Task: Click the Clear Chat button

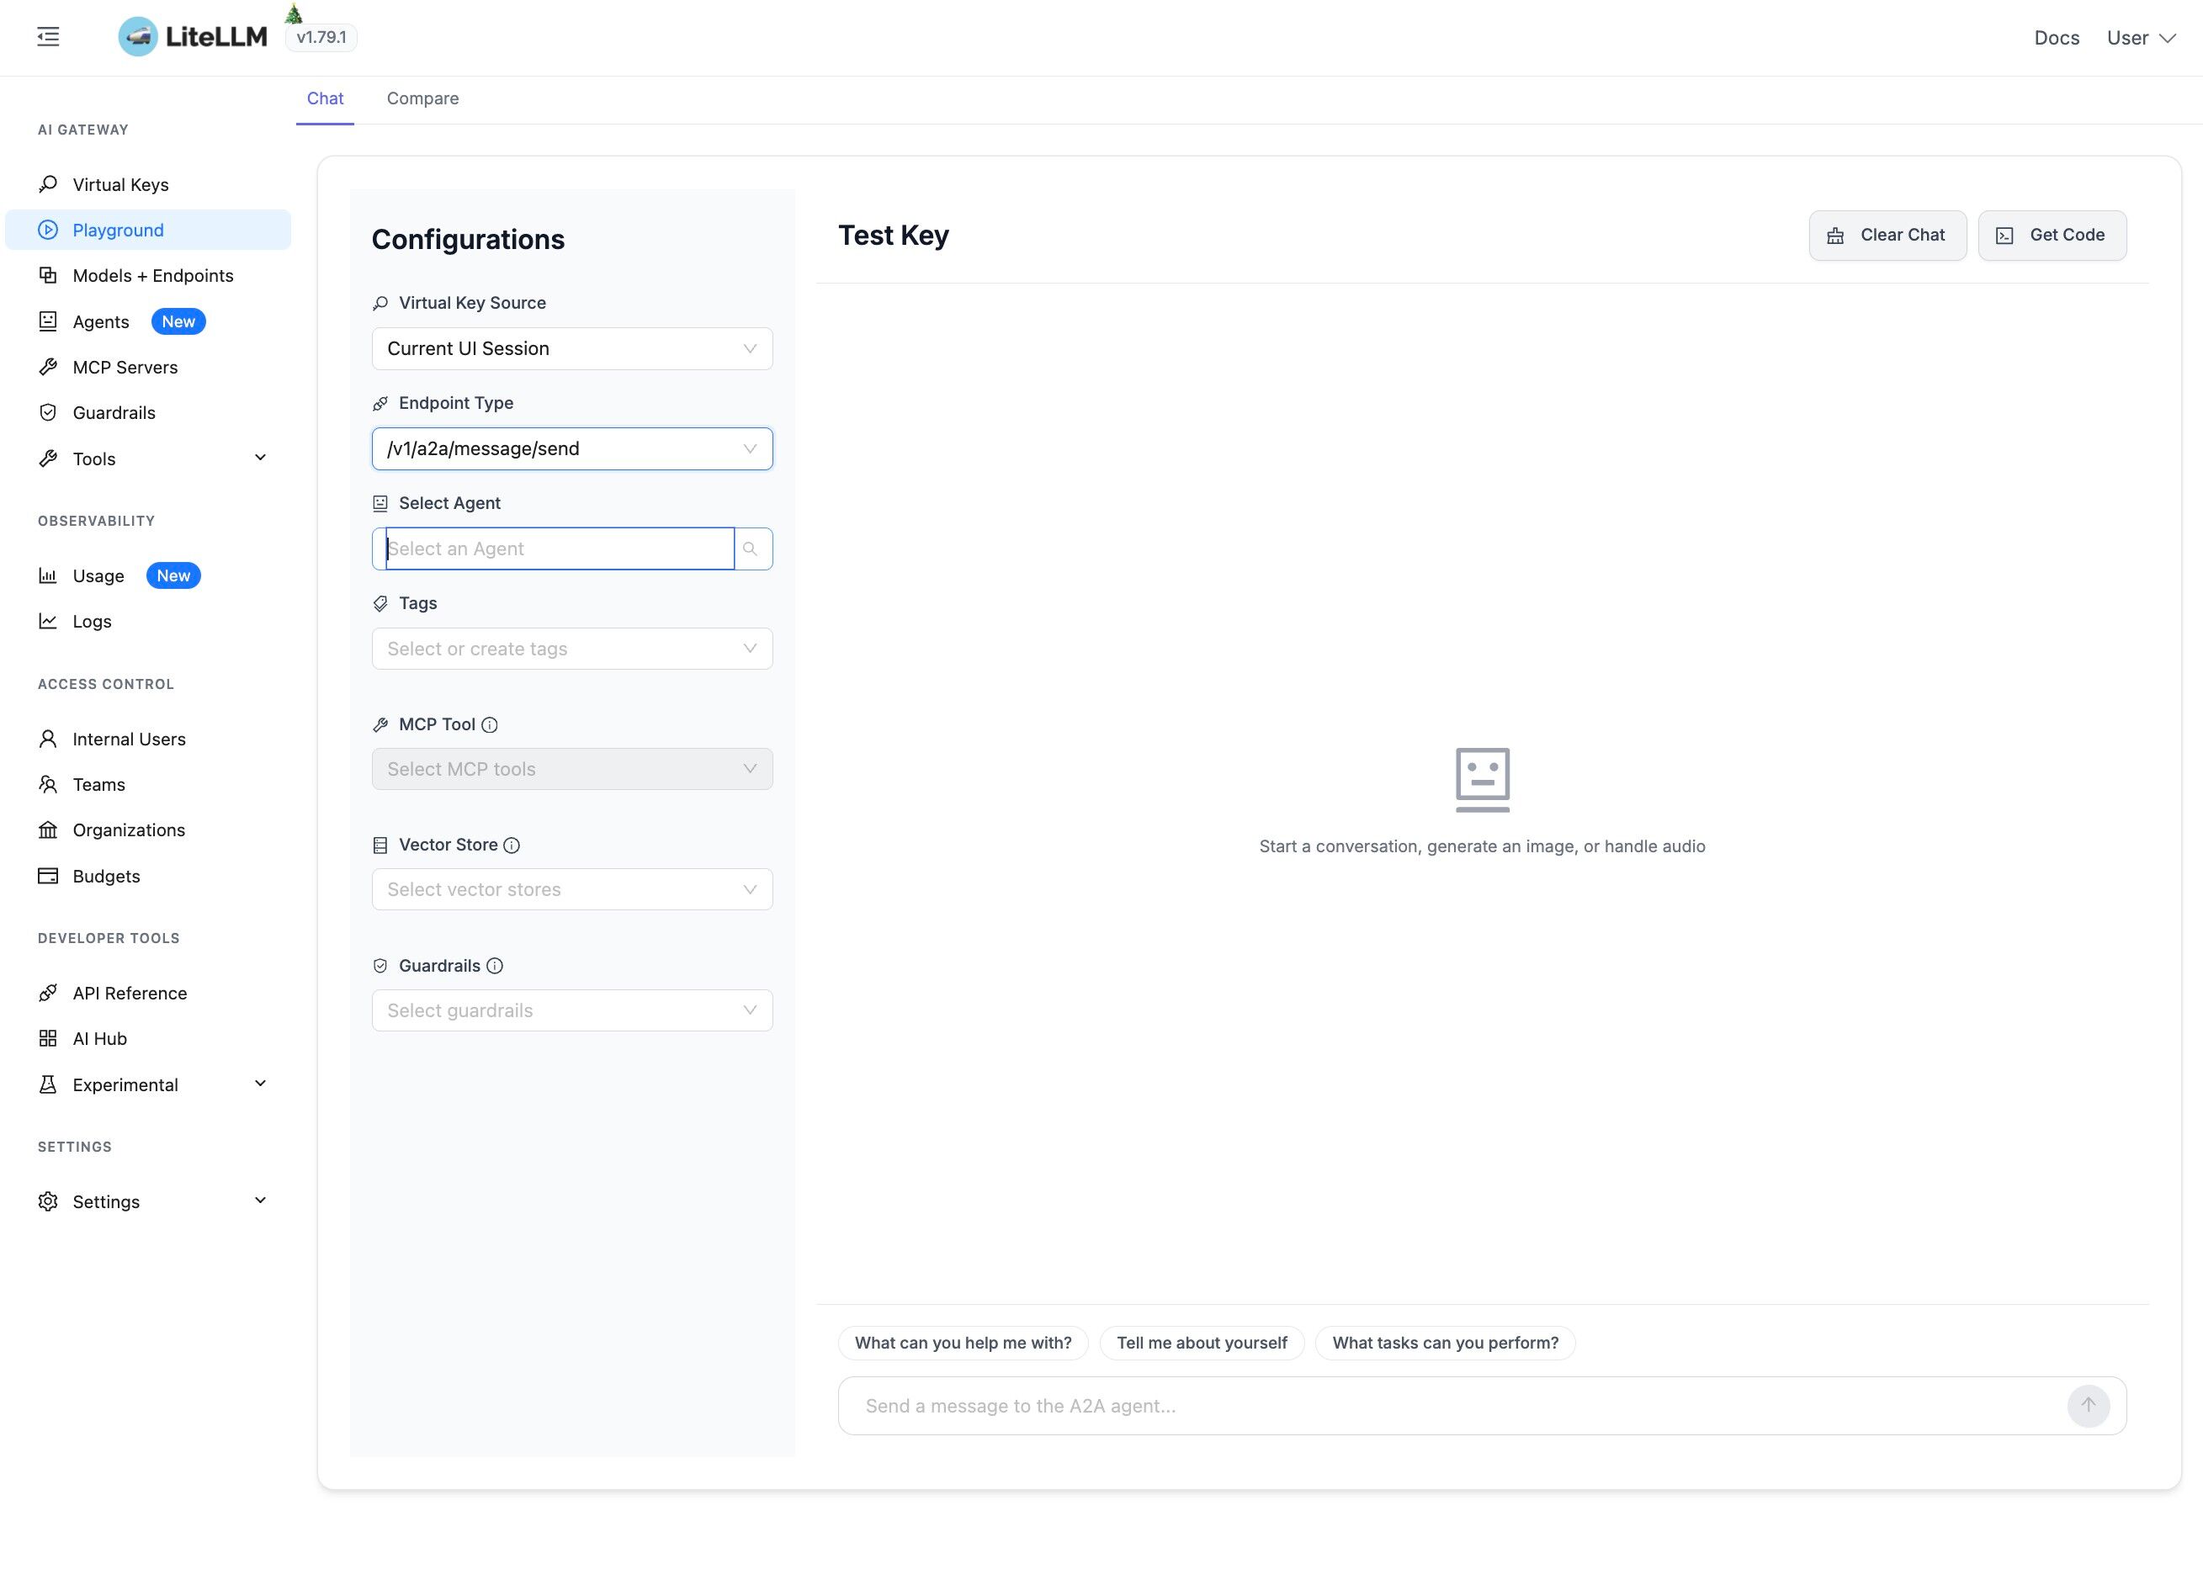Action: [x=1887, y=234]
